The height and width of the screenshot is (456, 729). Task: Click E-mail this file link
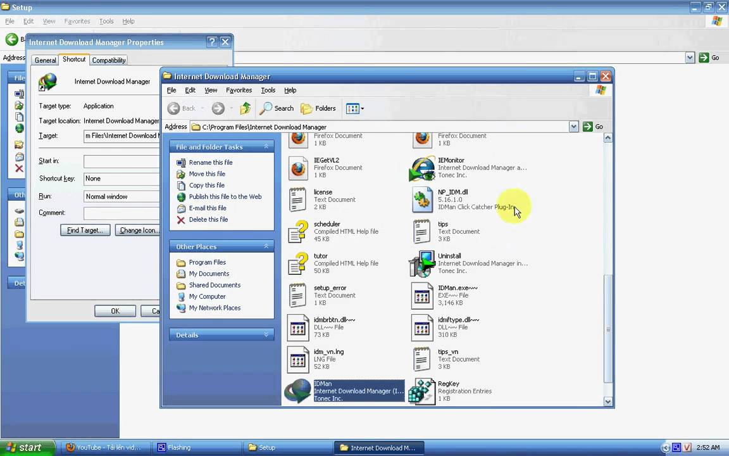pos(208,208)
